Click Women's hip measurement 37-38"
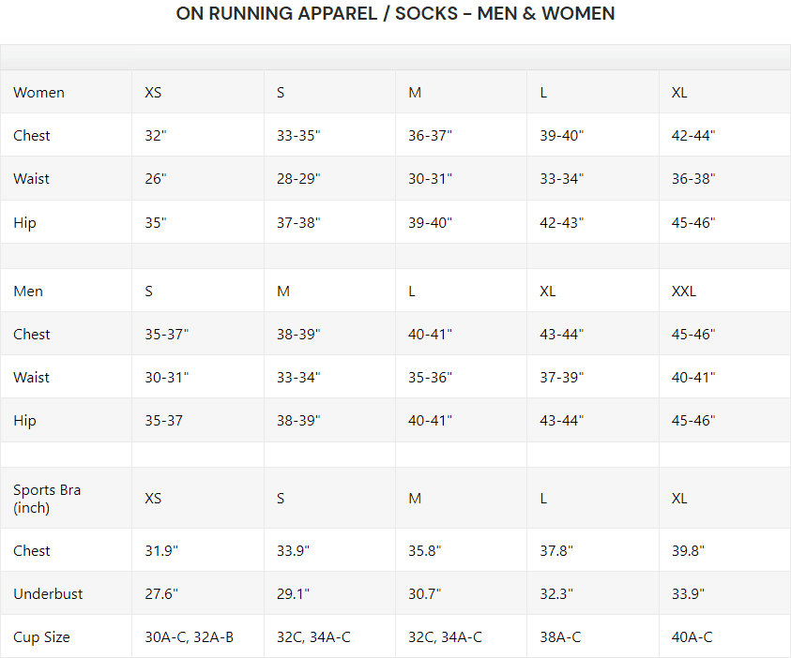791x658 pixels. pos(298,223)
